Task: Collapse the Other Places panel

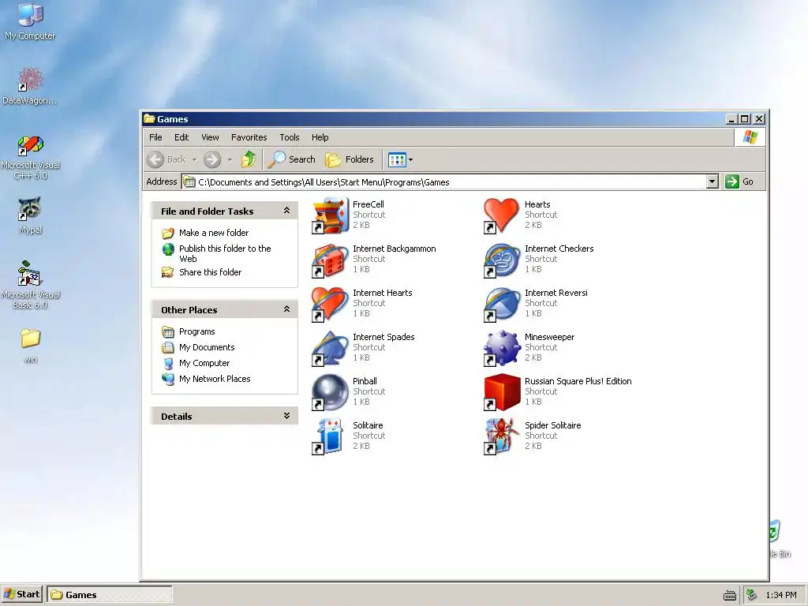Action: point(286,309)
